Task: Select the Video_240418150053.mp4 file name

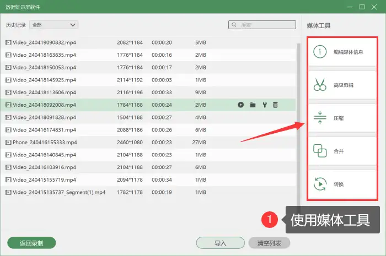Action: pos(44,68)
